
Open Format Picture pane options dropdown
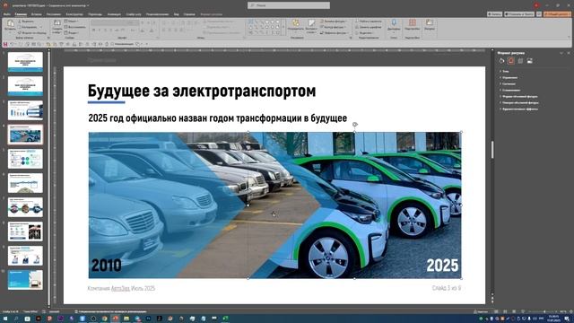(561, 53)
